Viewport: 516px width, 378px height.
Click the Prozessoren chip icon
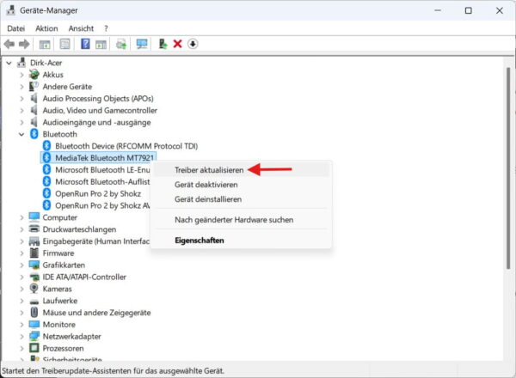point(34,348)
